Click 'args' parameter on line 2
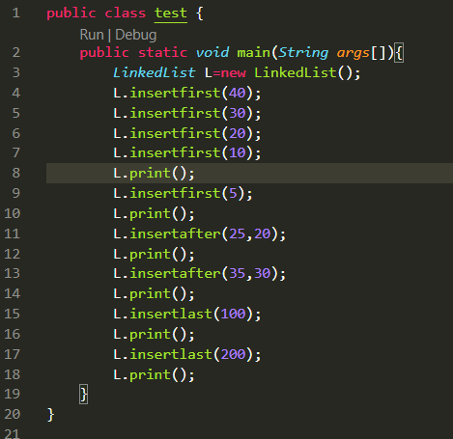The image size is (453, 439). tap(353, 53)
